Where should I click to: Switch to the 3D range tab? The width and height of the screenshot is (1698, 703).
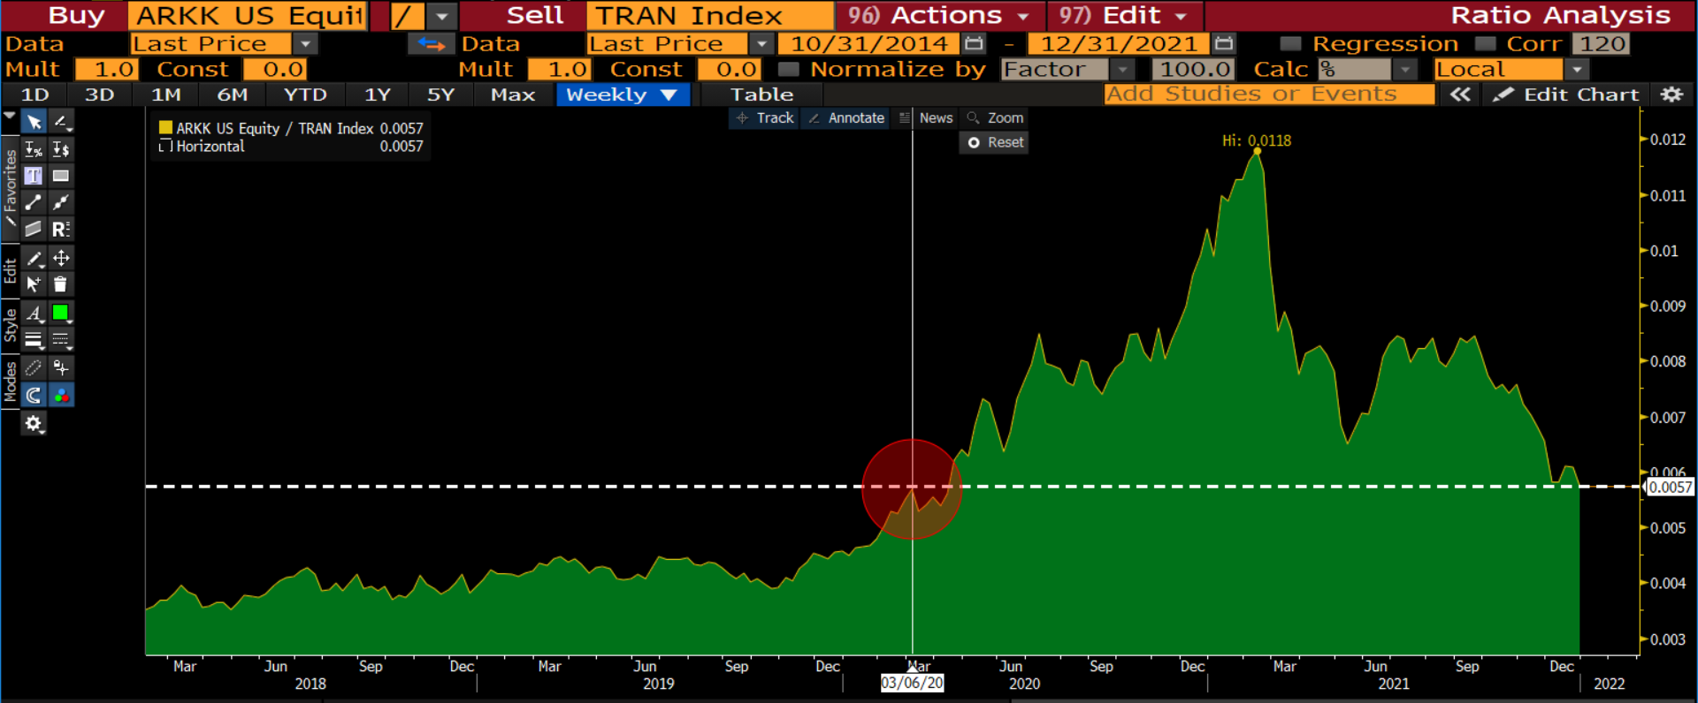(x=100, y=94)
